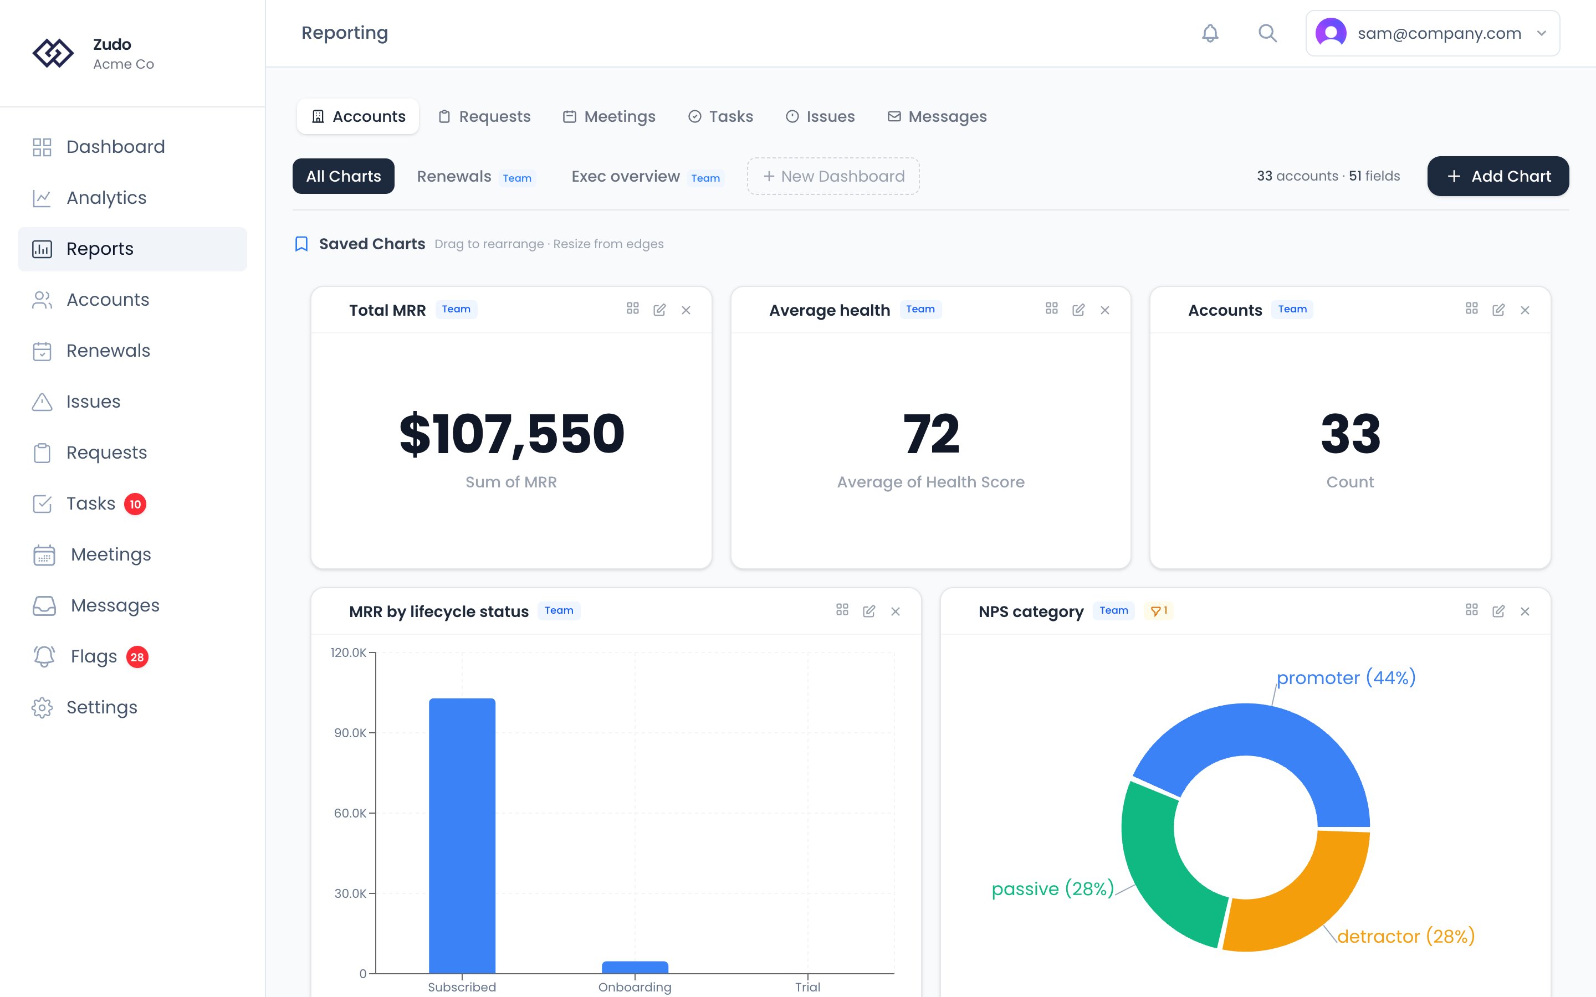1596x997 pixels.
Task: Switch to the Issues tab
Action: (x=820, y=117)
